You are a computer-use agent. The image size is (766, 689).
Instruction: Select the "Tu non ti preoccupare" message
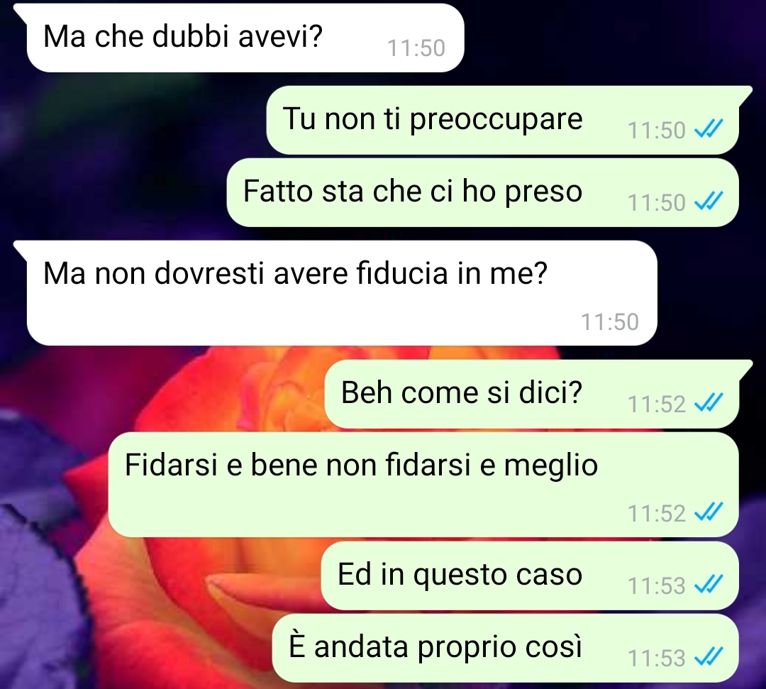[x=503, y=120]
